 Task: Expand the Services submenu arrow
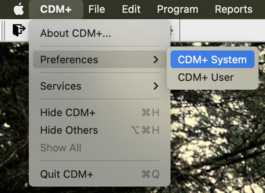pyautogui.click(x=156, y=86)
